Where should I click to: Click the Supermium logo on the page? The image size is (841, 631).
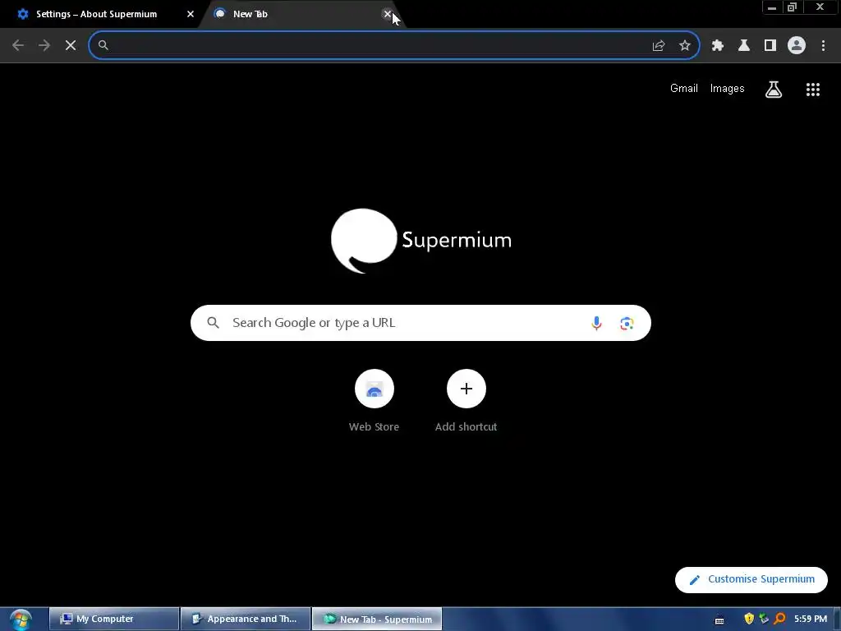coord(421,241)
